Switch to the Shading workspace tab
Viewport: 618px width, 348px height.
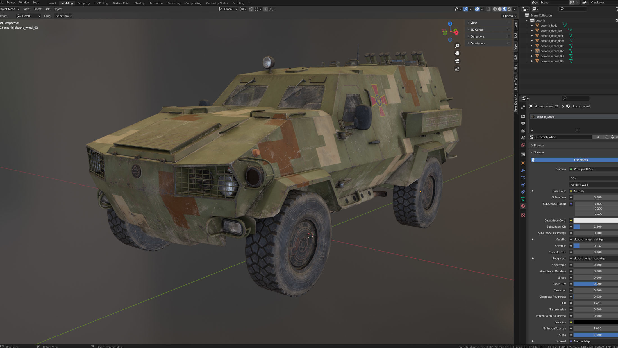click(x=139, y=3)
